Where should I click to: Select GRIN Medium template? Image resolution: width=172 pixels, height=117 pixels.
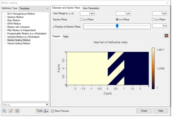[x=14, y=23]
